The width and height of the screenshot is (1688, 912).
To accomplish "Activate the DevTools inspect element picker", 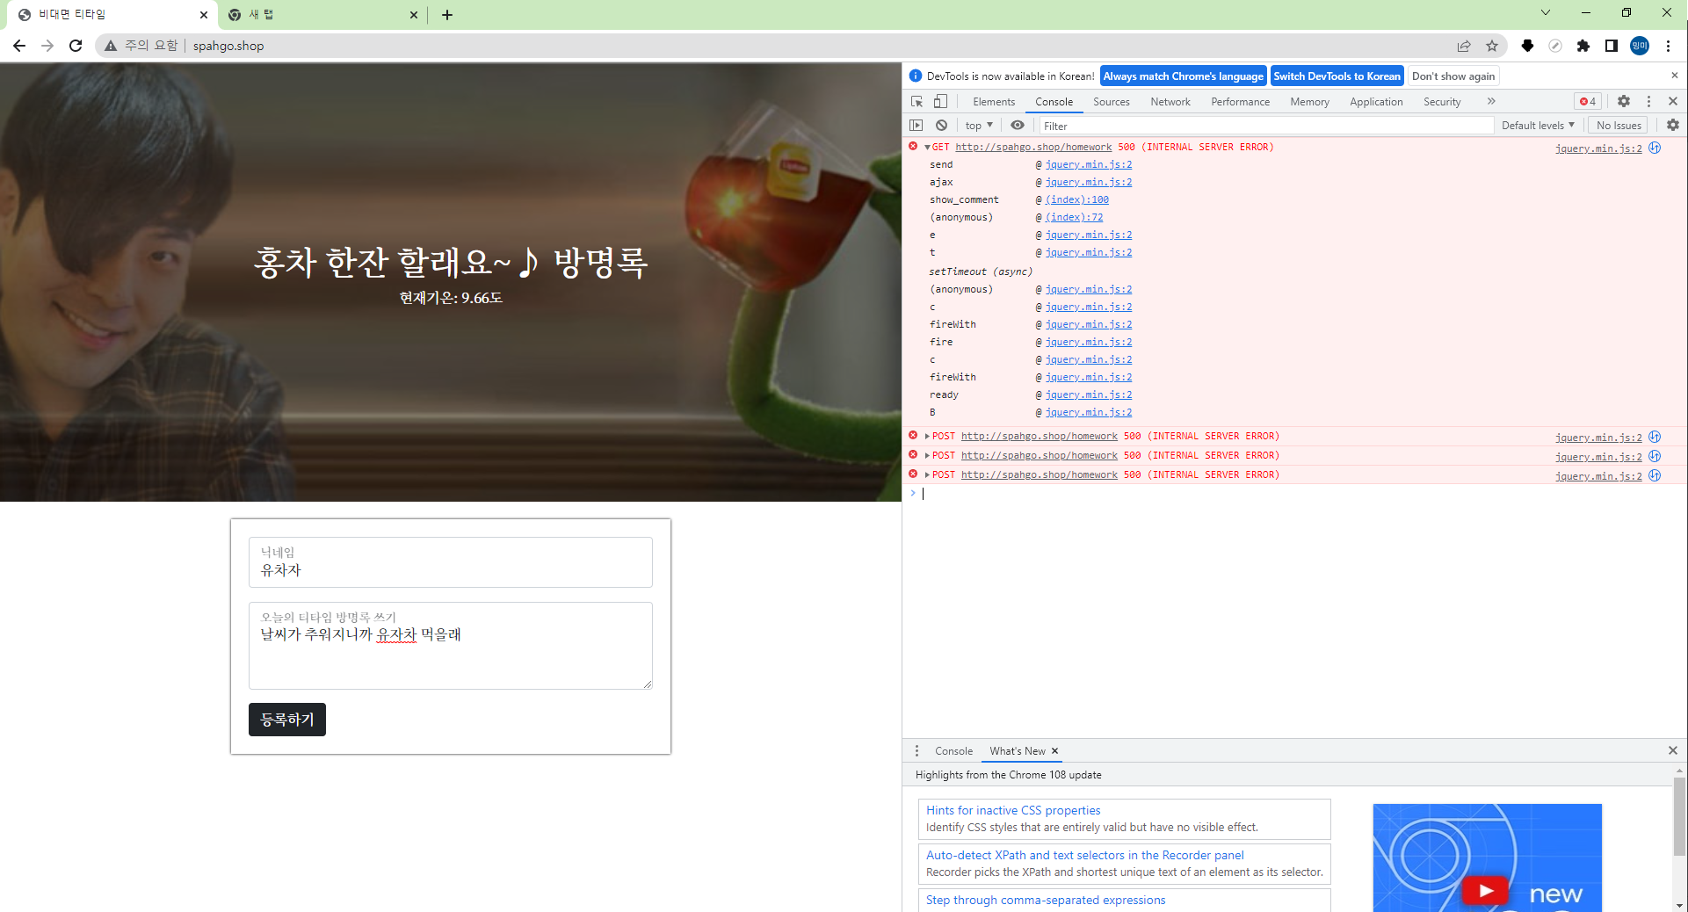I will 917,102.
